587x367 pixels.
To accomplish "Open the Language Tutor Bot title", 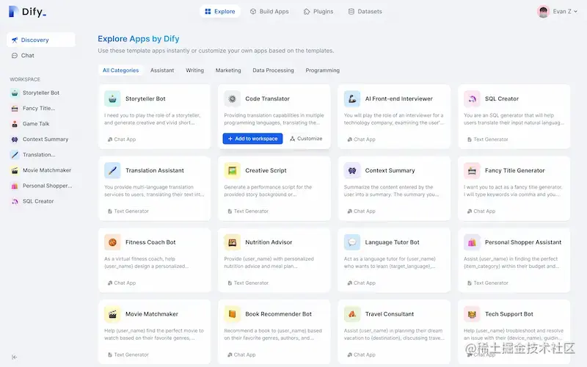I will 392,242.
